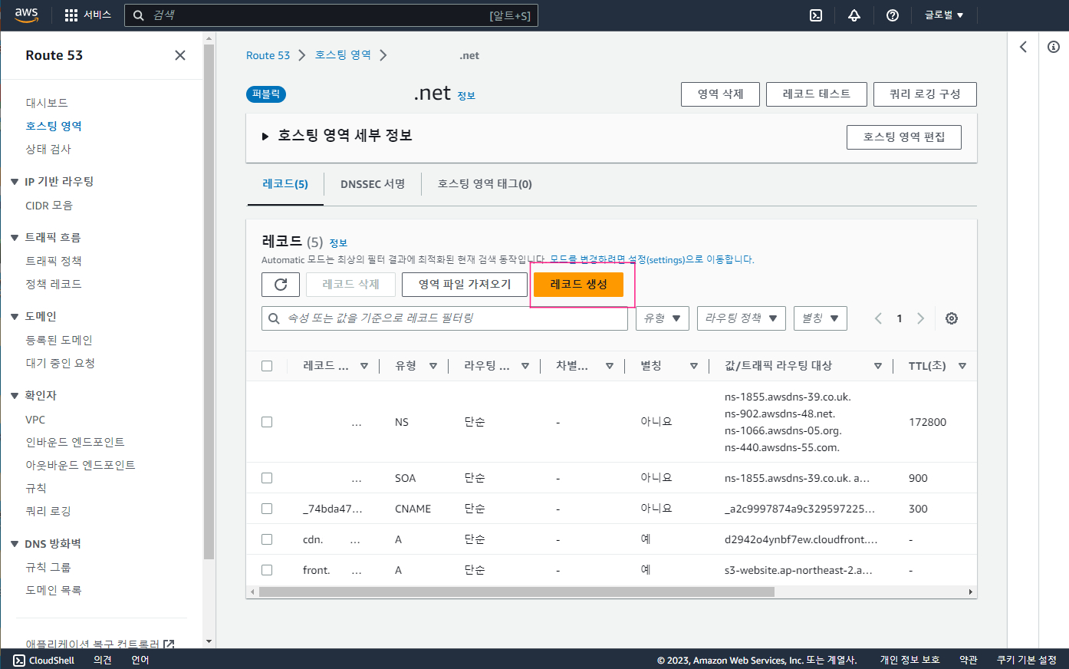
Task: Click the records filter search field
Action: click(445, 318)
